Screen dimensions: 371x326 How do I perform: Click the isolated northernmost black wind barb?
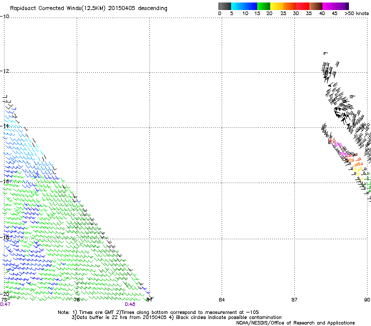coord(325,53)
